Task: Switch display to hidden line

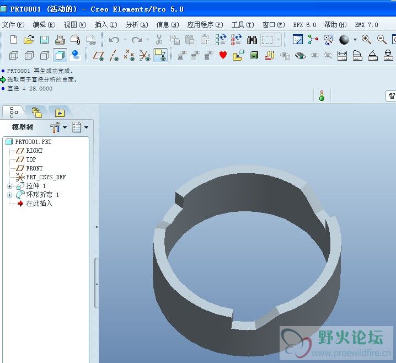Action: tap(29, 55)
